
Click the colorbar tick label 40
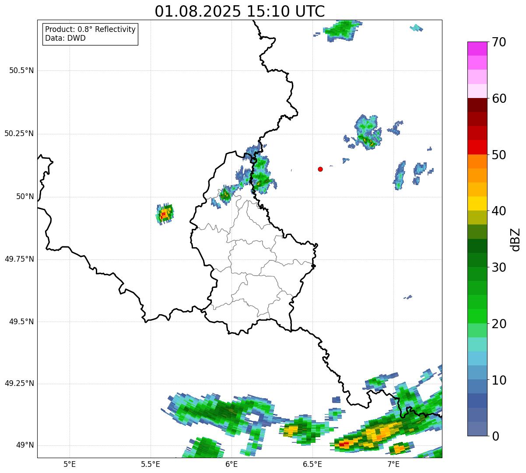click(x=499, y=211)
